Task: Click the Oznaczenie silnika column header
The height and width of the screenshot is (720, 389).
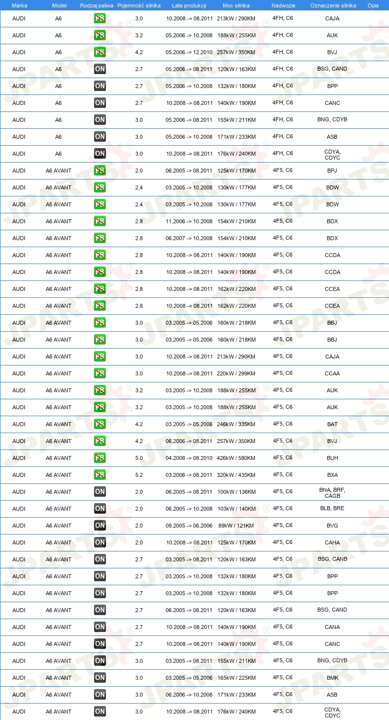Action: click(333, 5)
